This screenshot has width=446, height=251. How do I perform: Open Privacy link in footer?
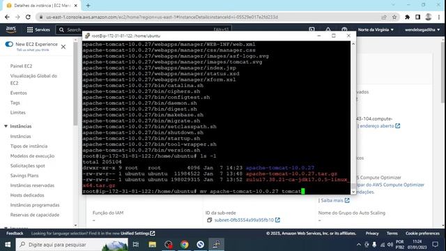372,234
